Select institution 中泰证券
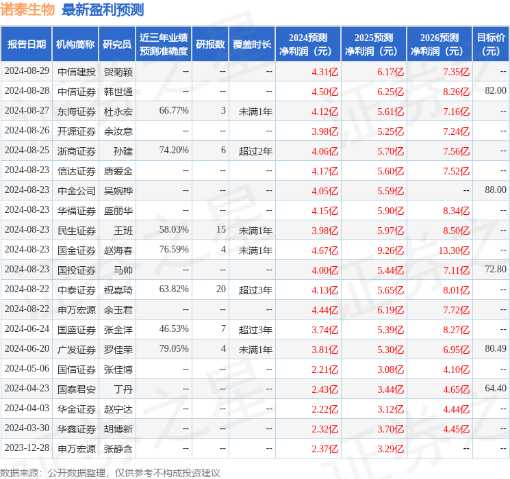The height and width of the screenshot is (479, 510). 77,290
